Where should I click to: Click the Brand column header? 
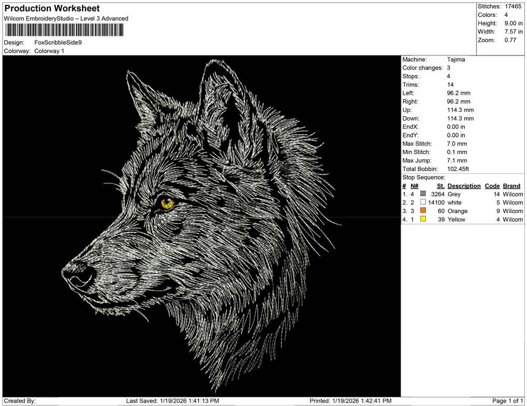512,185
